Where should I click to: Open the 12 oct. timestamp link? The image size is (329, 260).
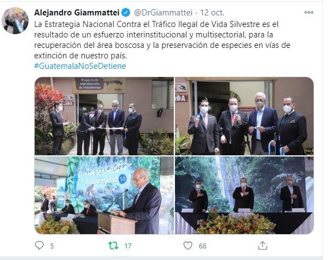(212, 13)
